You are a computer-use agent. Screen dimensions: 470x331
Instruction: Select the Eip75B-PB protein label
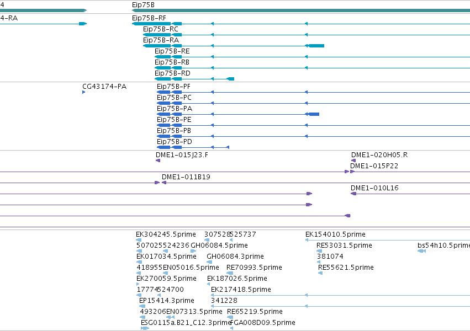click(174, 131)
